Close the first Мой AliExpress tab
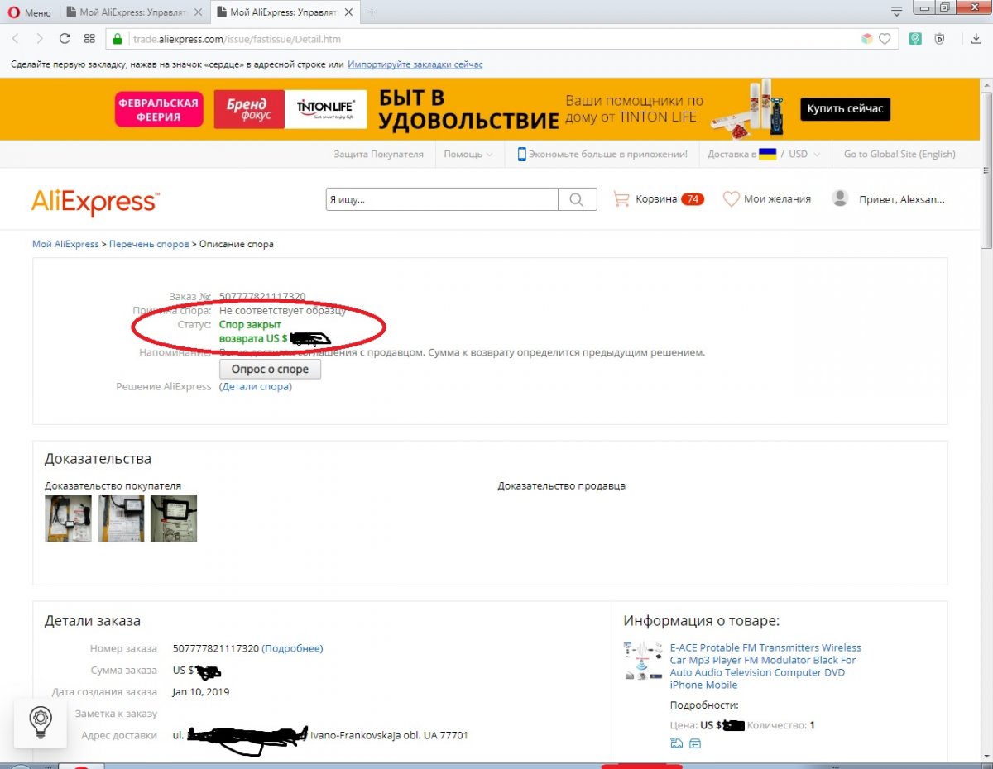Screen dimensions: 993x769 tap(198, 12)
